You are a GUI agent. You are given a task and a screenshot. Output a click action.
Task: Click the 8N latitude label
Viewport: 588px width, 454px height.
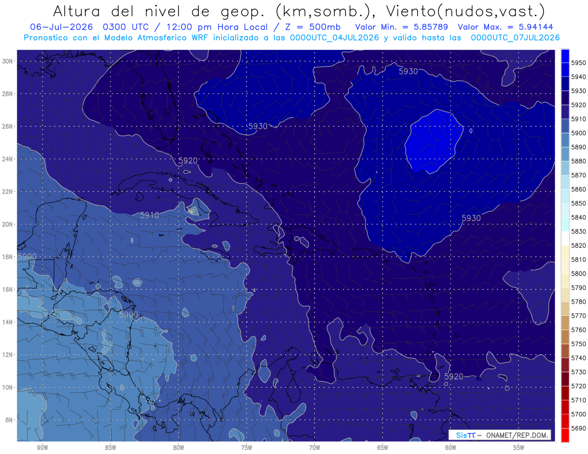point(9,420)
